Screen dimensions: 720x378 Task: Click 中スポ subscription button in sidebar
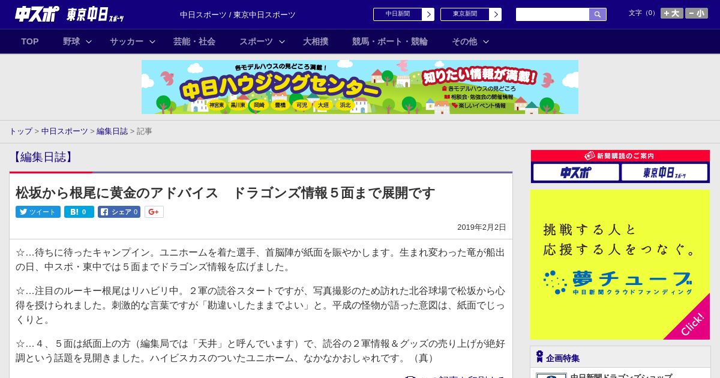pyautogui.click(x=576, y=173)
